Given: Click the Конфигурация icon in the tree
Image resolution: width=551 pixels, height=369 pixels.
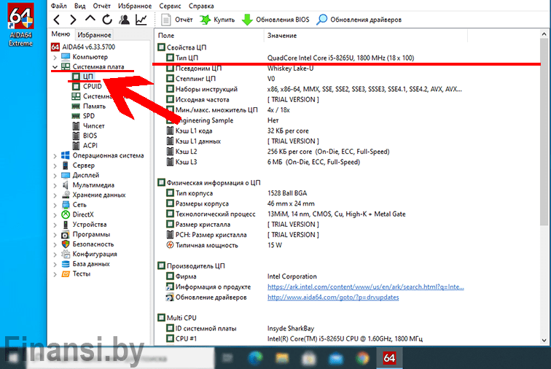Looking at the screenshot, I should point(66,254).
